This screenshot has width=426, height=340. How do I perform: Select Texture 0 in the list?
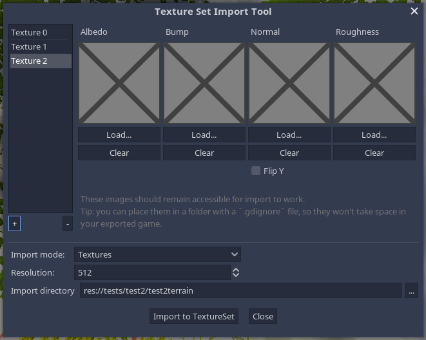tap(41, 33)
